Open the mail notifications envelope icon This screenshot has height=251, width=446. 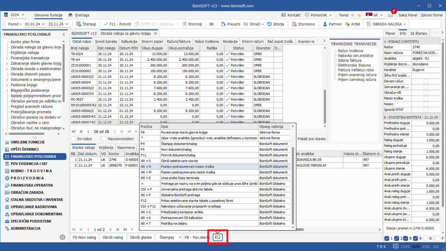click(x=390, y=15)
